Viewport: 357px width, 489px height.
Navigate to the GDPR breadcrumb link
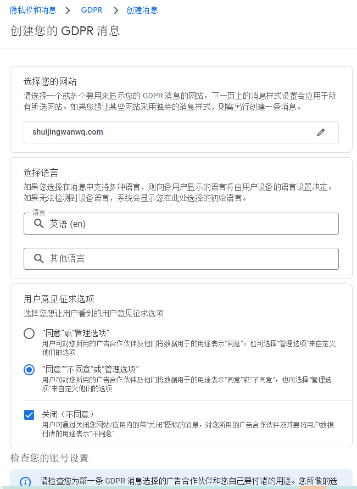pyautogui.click(x=92, y=10)
